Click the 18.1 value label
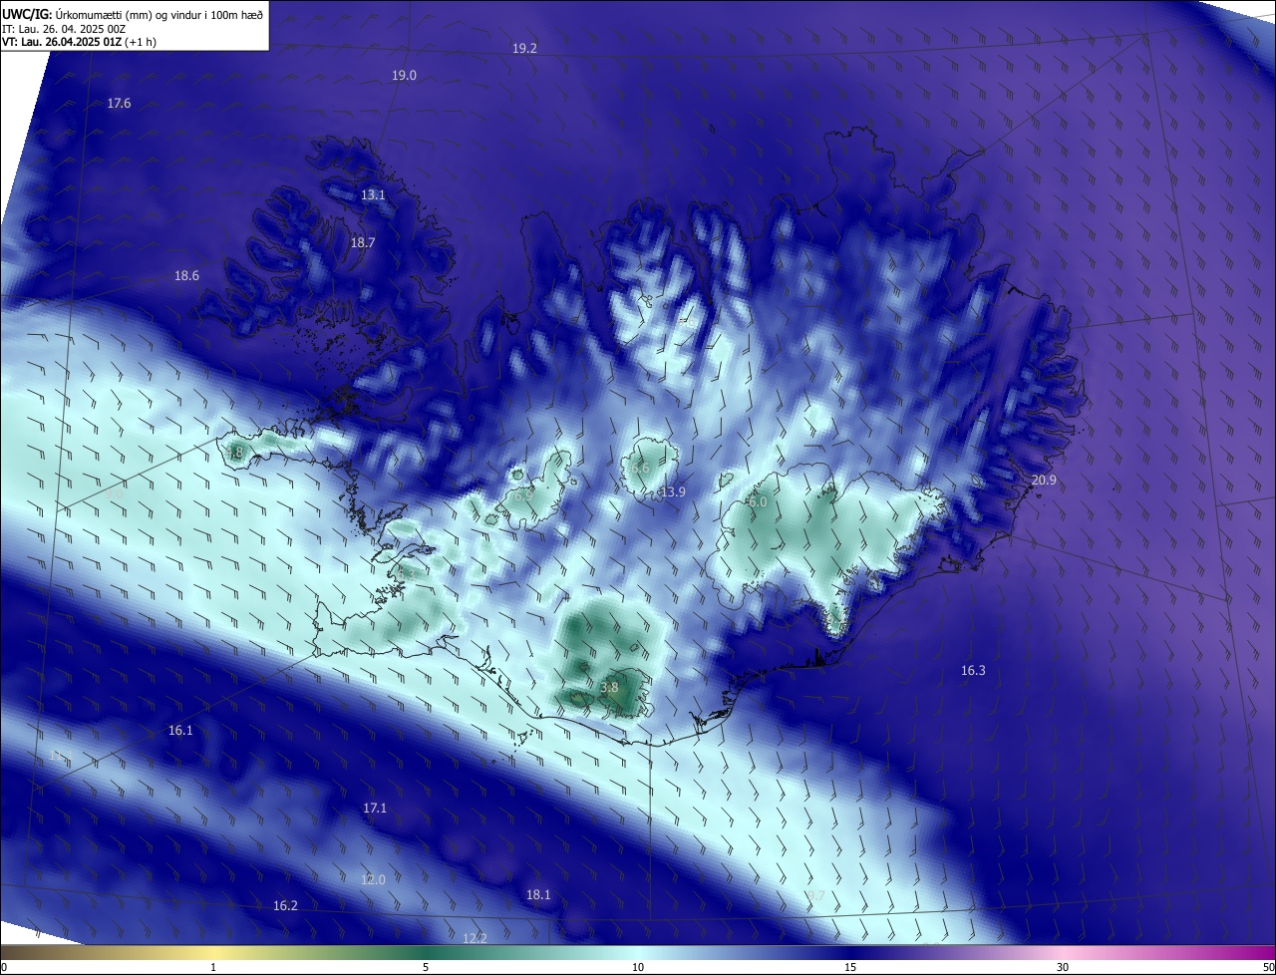 (x=538, y=895)
